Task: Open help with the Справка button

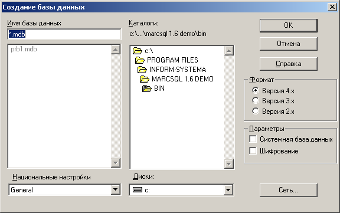Action: tap(289, 64)
